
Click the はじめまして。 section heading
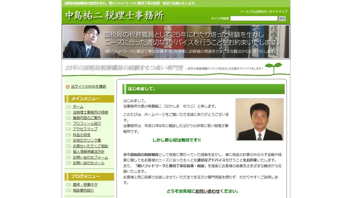click(x=203, y=89)
